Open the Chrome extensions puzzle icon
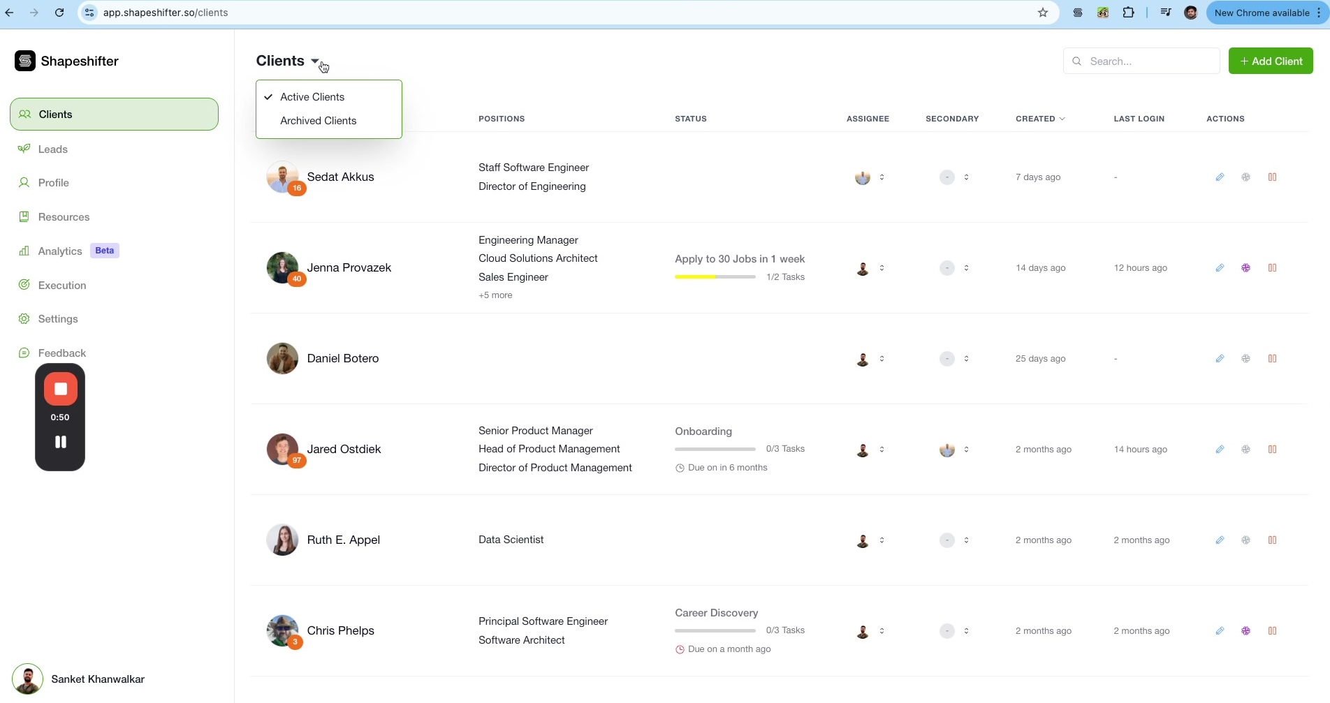This screenshot has height=703, width=1330. pyautogui.click(x=1128, y=13)
